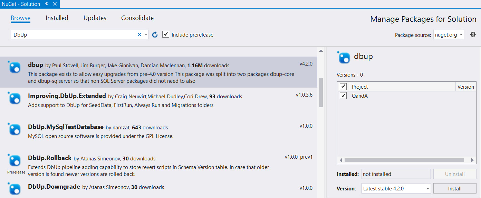Click the package list vertical scrollbar thumb
Viewport: 481px width, 198px height.
321,92
